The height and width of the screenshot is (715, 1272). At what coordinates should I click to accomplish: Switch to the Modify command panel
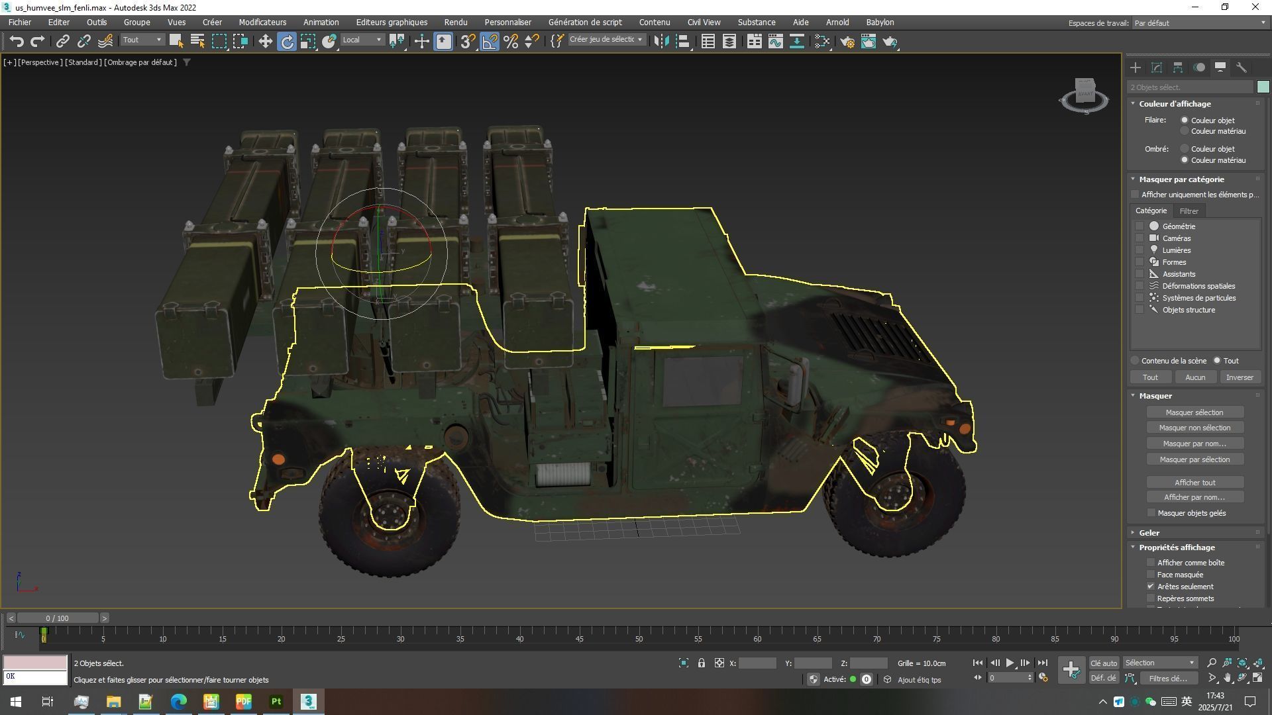click(x=1157, y=68)
